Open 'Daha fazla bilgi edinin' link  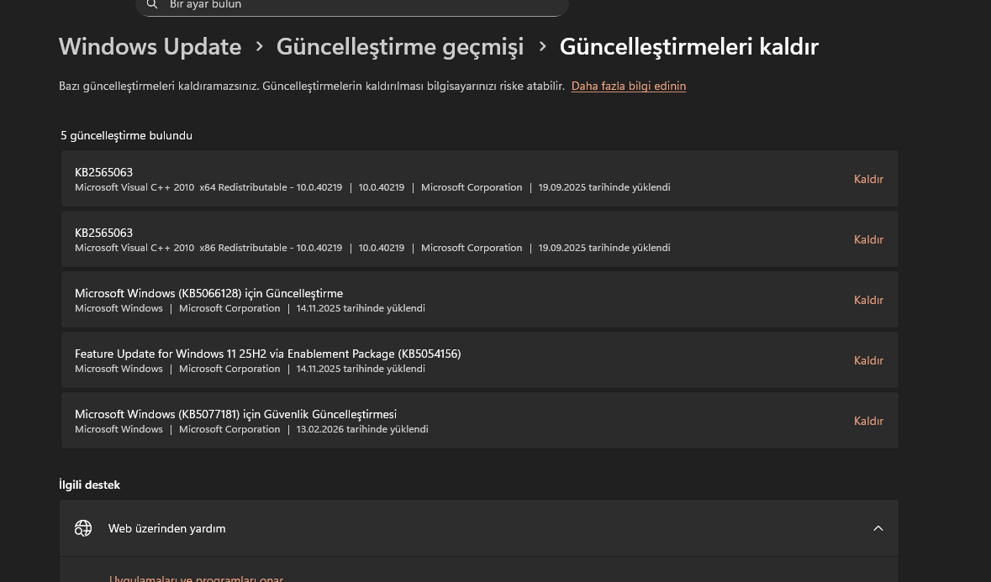(628, 86)
